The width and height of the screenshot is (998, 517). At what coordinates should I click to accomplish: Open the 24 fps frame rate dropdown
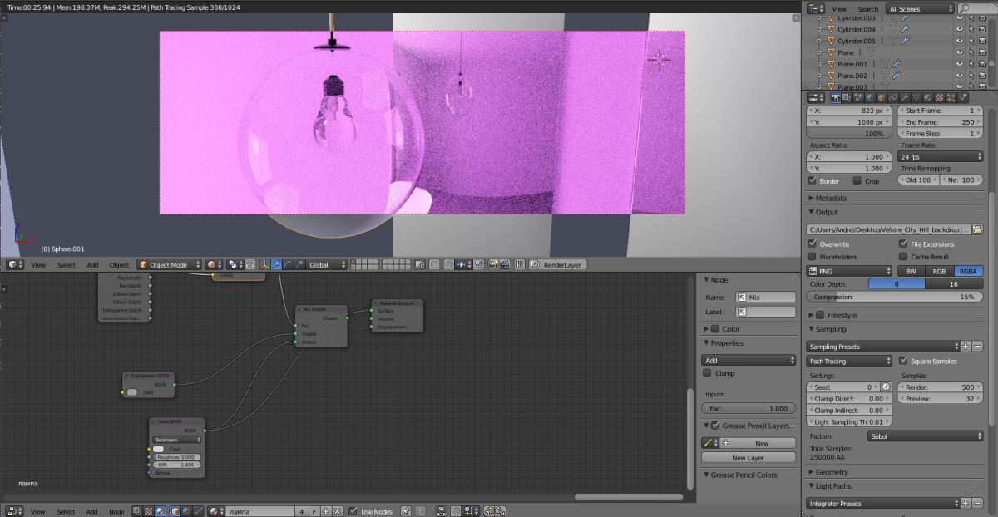point(941,156)
